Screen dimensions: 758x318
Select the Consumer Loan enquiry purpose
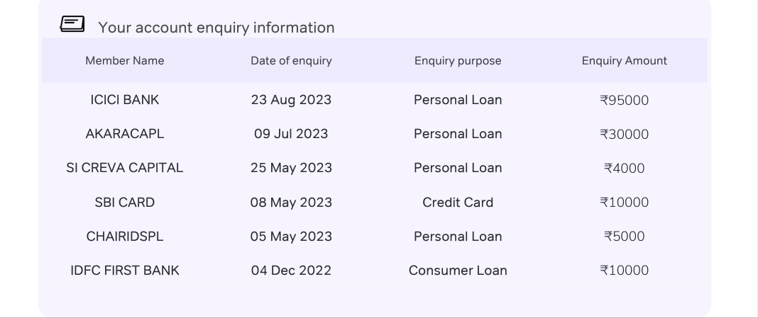pyautogui.click(x=458, y=271)
